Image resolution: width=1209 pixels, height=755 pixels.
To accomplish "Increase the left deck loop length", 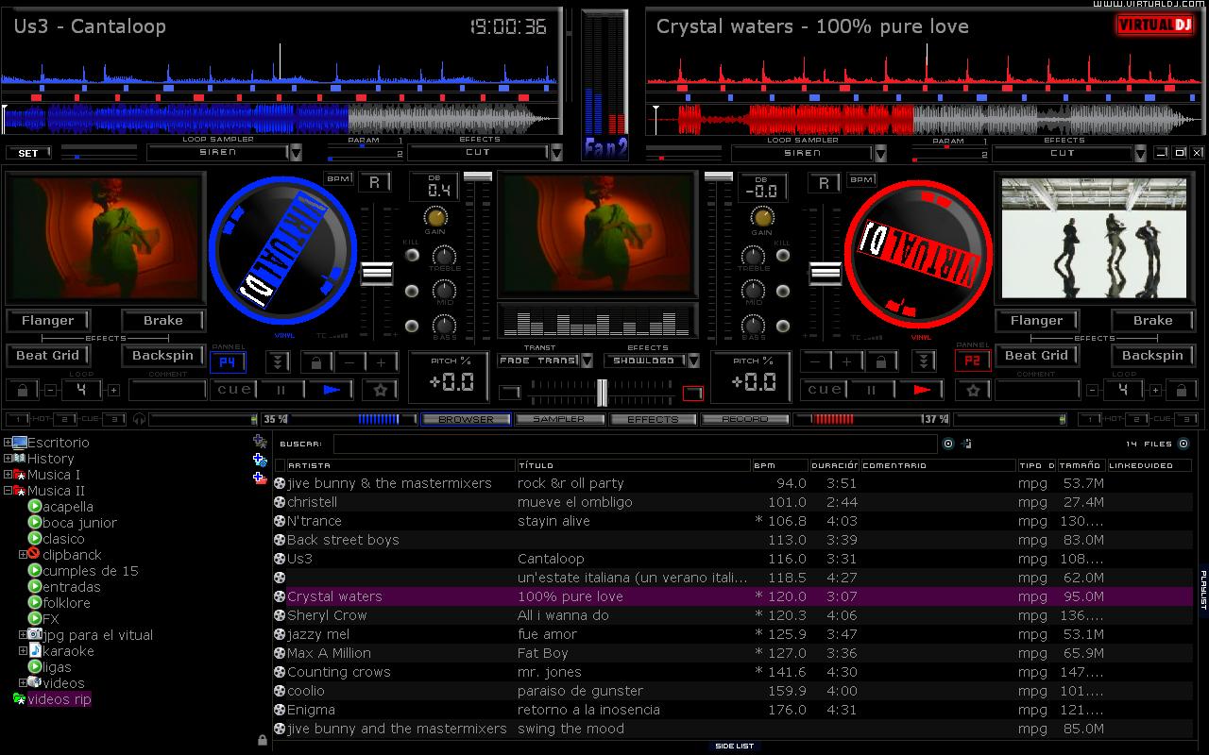I will click(x=113, y=390).
